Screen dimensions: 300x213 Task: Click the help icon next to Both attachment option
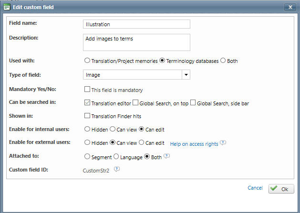[x=167, y=156]
